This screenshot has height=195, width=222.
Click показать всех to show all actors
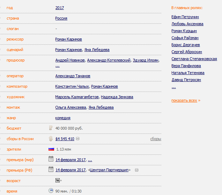tap(185, 100)
